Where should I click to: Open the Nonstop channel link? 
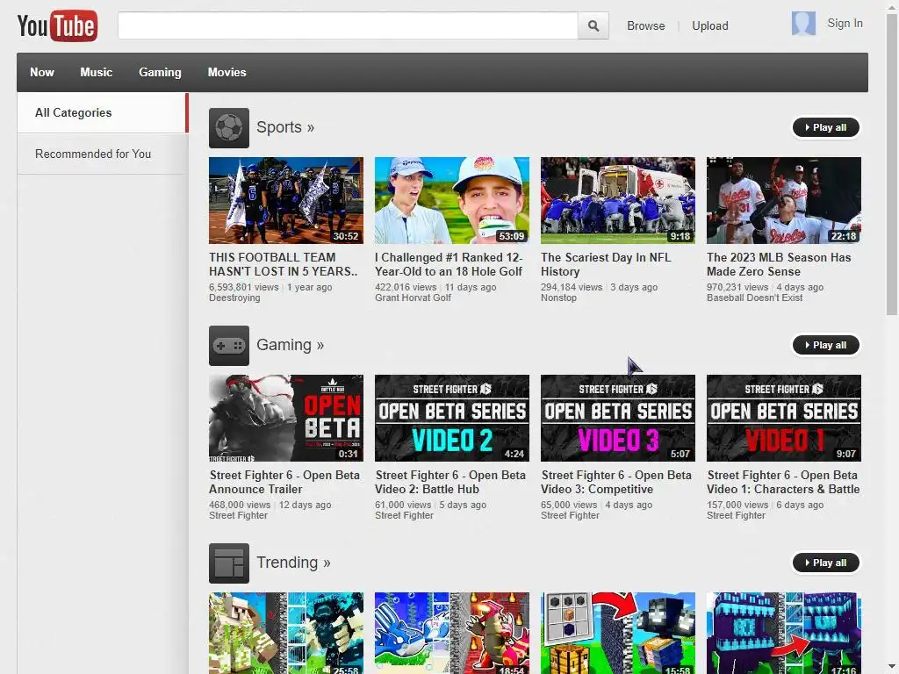(559, 298)
